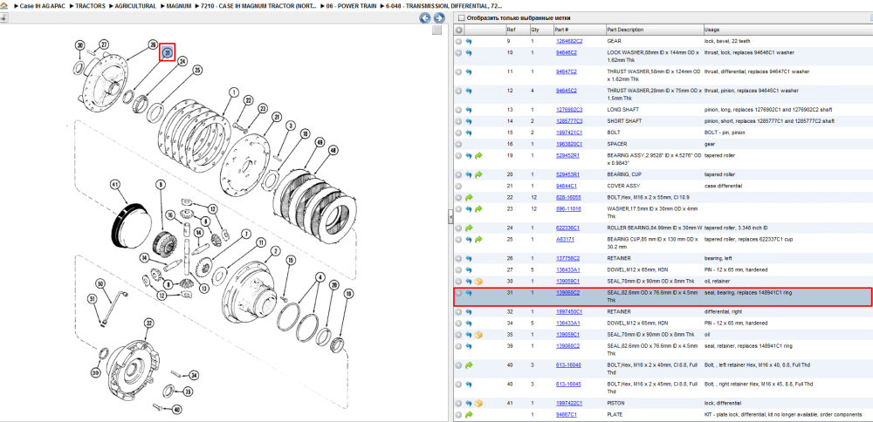Image resolution: width=873 pixels, height=422 pixels.
Task: Open '7210 - CASE IH MAGNUM TRACTOR' breadcrumb
Action: point(259,6)
